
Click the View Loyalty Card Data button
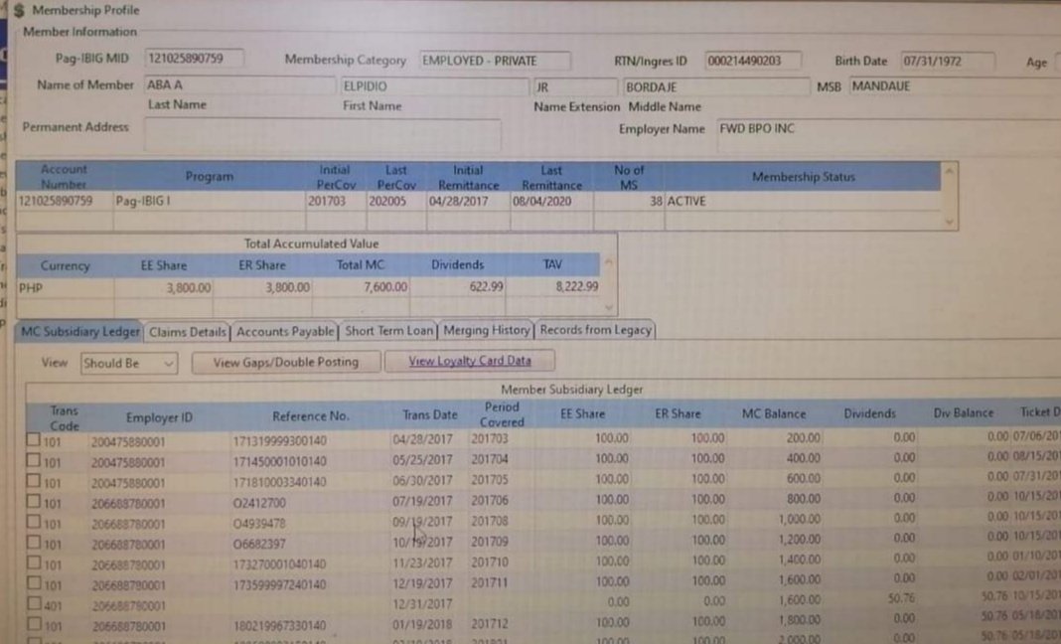tap(469, 362)
